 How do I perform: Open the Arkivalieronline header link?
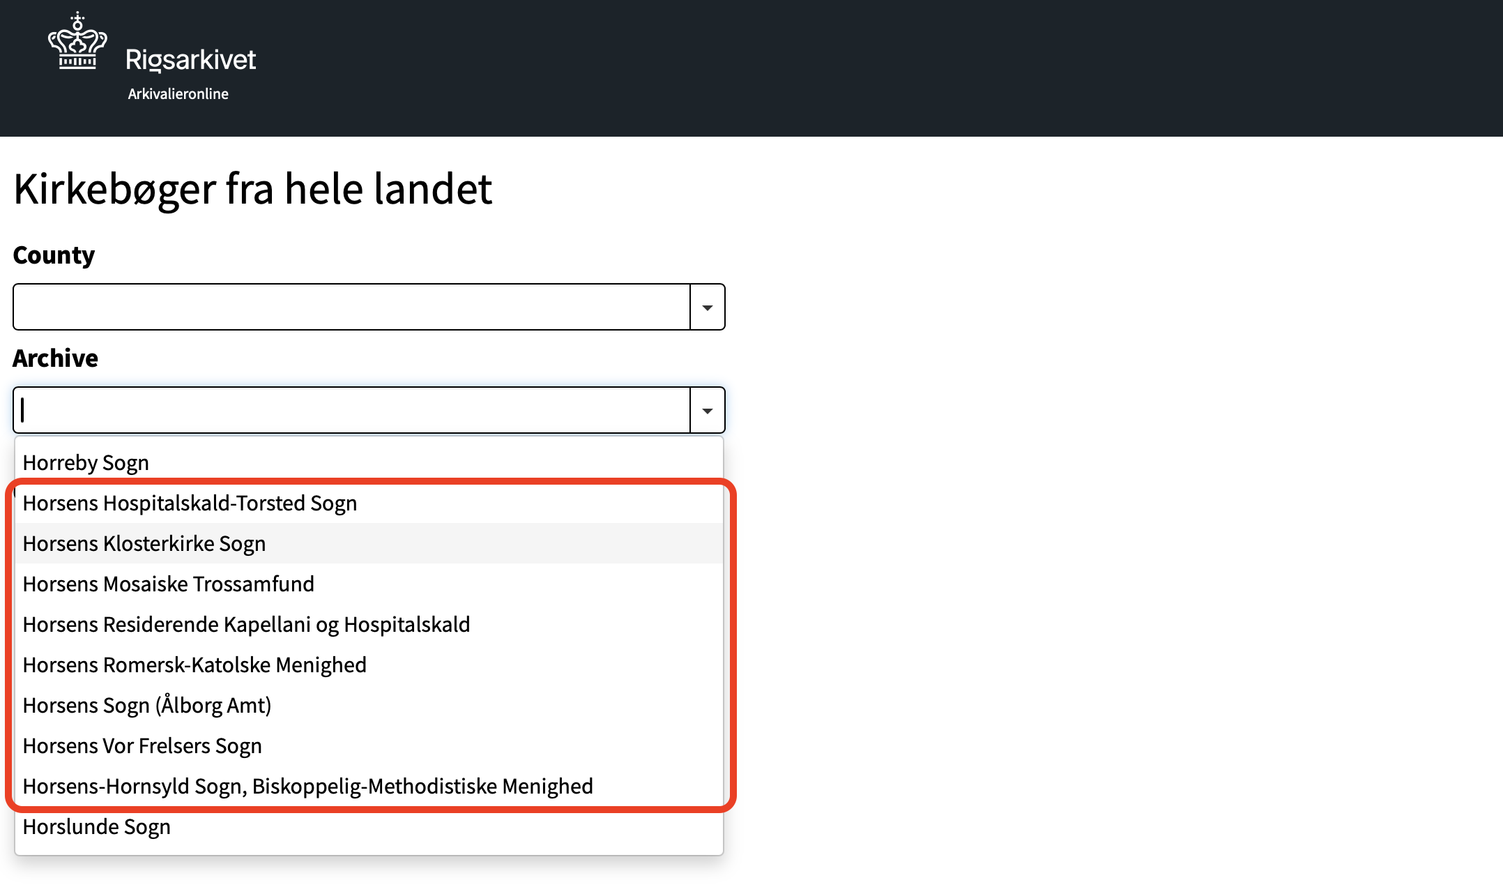(178, 93)
